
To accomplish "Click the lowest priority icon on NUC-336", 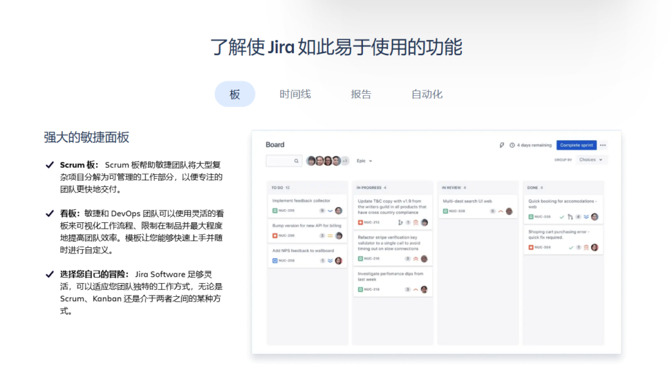I will (x=586, y=217).
